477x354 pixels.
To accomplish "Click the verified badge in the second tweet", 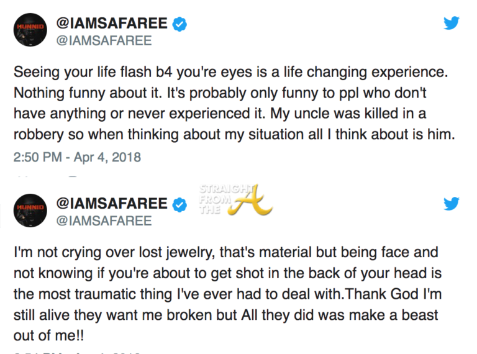I will [179, 204].
